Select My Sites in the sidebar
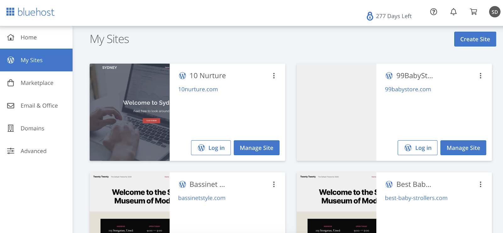Image resolution: width=503 pixels, height=233 pixels. 36,60
